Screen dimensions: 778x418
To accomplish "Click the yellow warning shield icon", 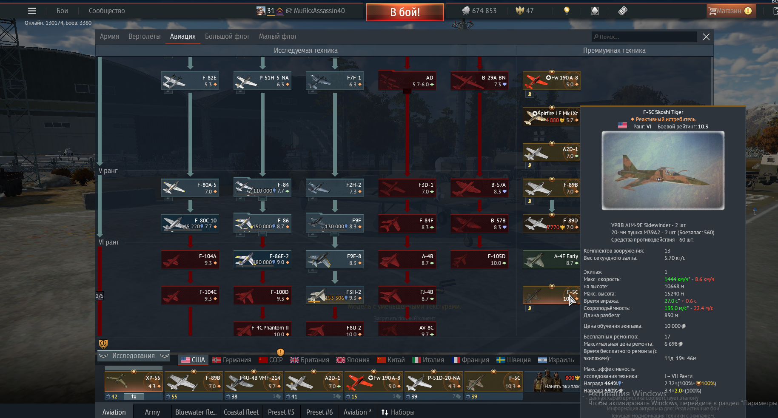I will click(103, 344).
